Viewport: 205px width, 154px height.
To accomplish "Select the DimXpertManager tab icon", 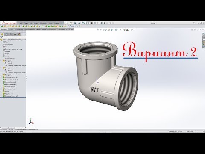I will (x=15, y=34).
